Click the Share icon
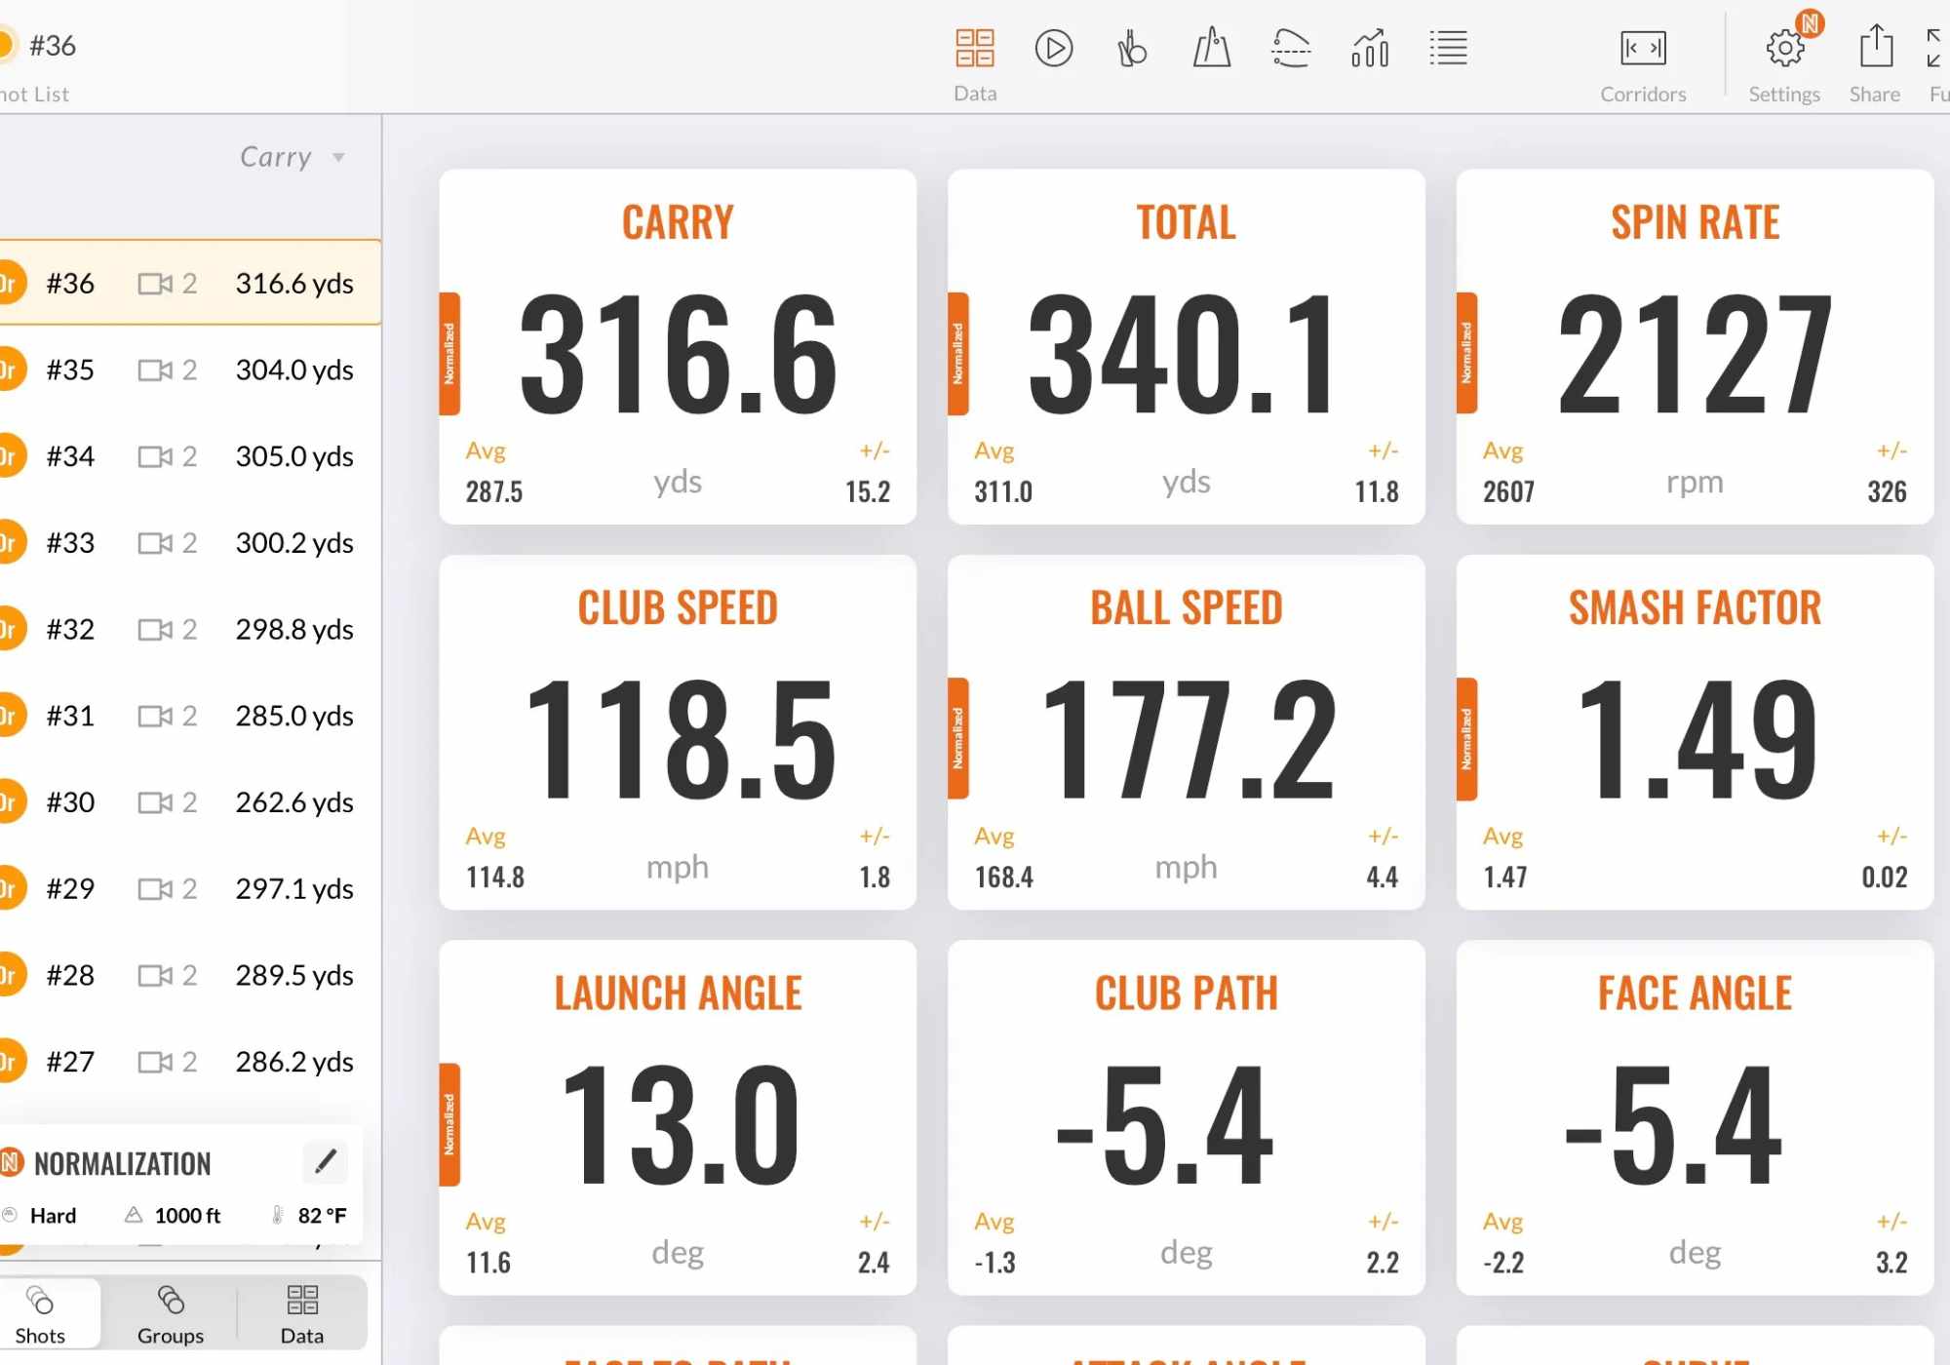1950x1365 pixels. coord(1876,46)
